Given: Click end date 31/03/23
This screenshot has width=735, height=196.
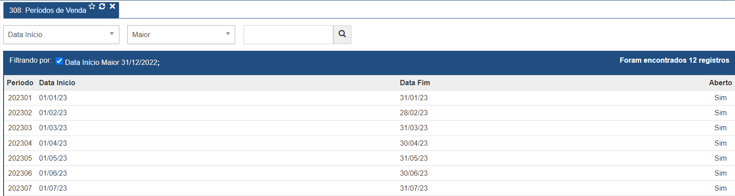Looking at the screenshot, I should 414,128.
